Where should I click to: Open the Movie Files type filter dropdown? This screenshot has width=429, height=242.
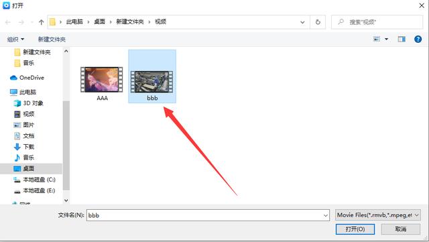pyautogui.click(x=378, y=215)
